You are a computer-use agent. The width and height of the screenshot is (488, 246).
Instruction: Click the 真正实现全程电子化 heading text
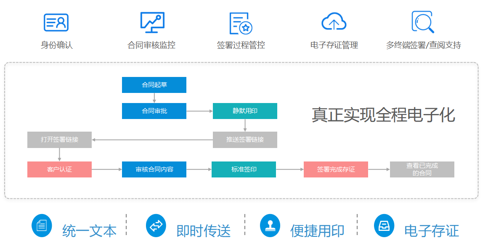pos(383,115)
